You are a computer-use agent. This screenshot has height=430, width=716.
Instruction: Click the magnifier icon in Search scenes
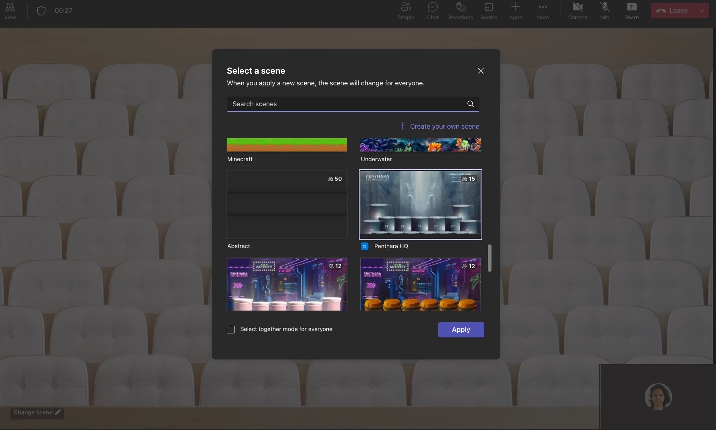click(470, 104)
